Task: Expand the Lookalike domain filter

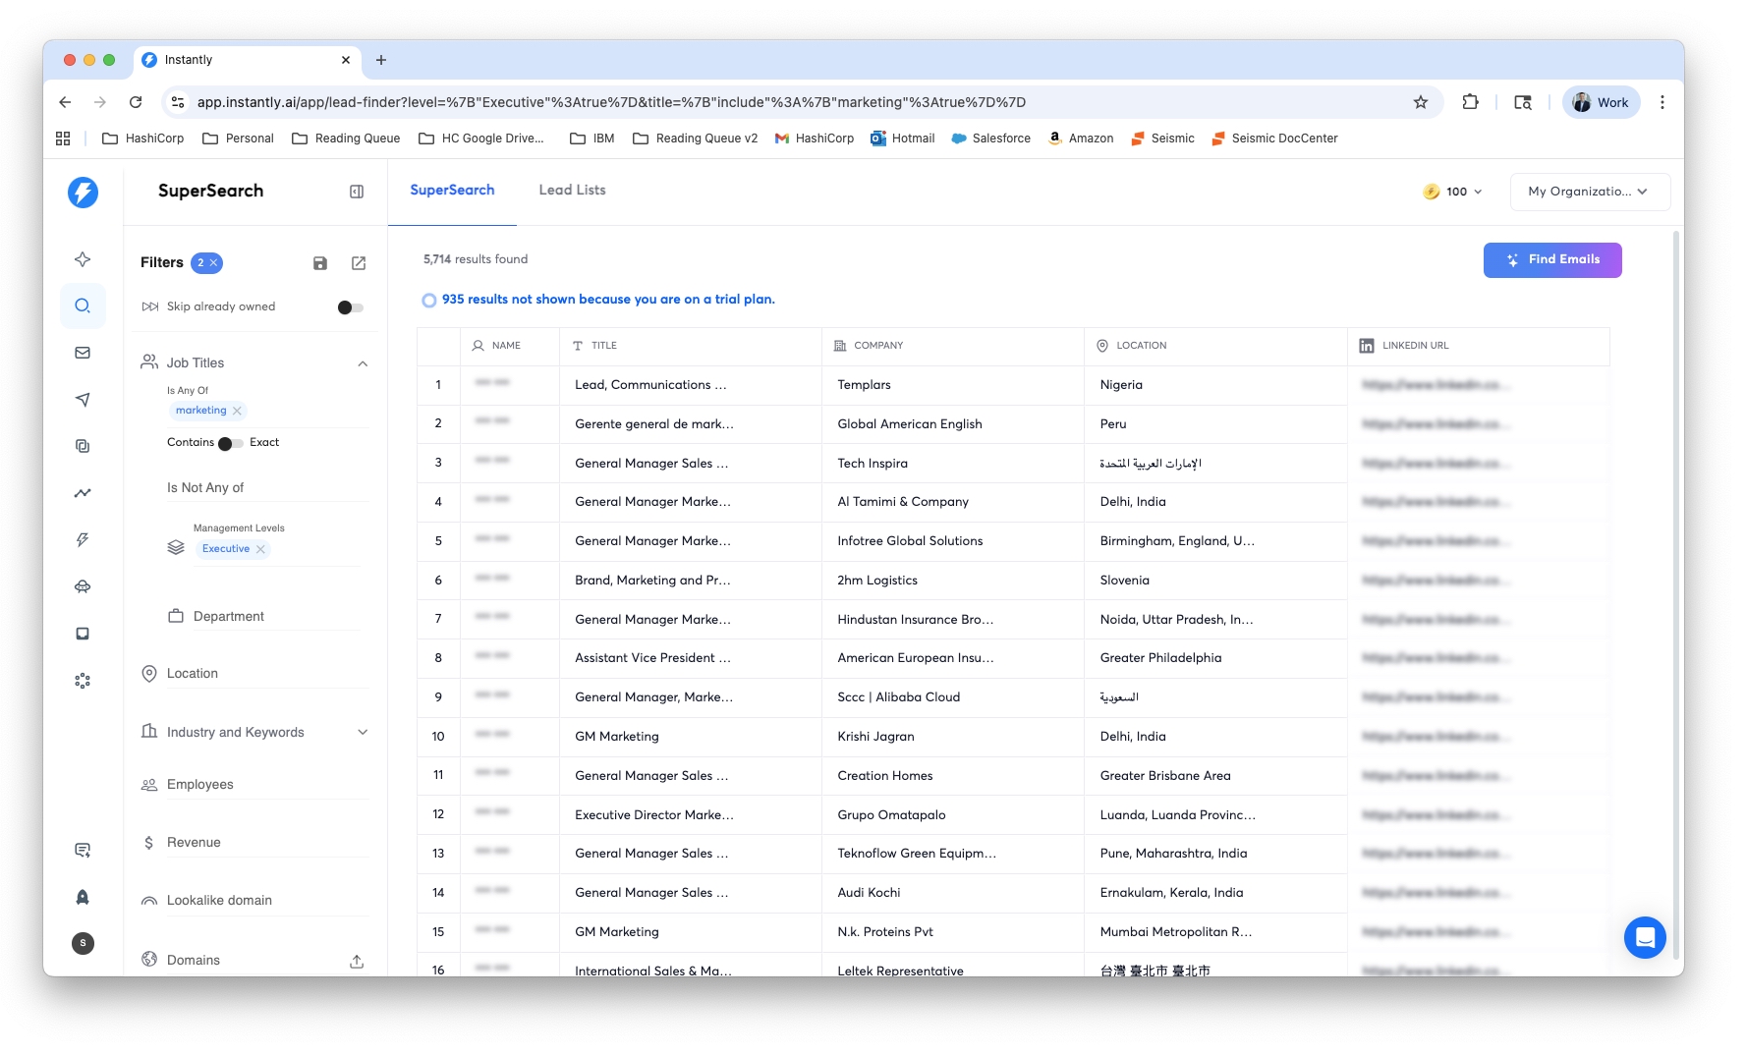Action: pyautogui.click(x=255, y=901)
